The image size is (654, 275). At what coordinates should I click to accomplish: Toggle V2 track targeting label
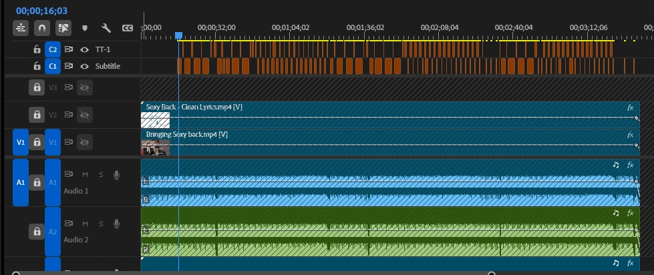pyautogui.click(x=53, y=115)
